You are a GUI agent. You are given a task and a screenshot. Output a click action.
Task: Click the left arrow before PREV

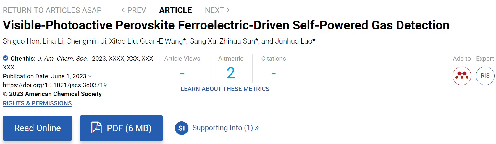(x=123, y=10)
